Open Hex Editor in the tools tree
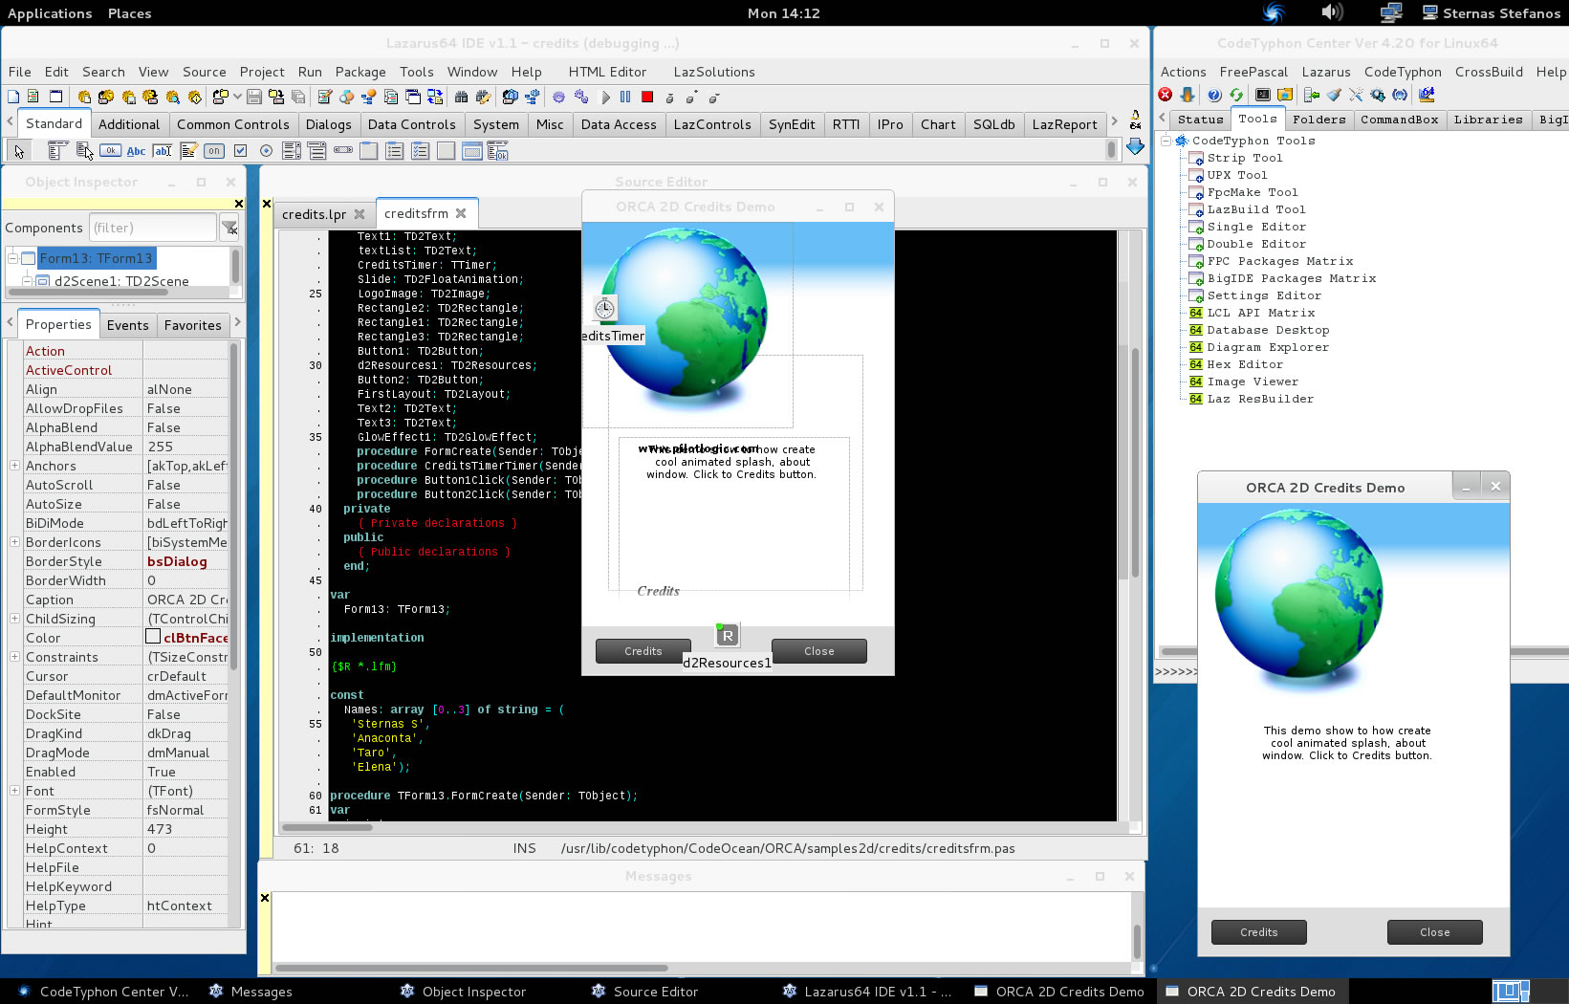The width and height of the screenshot is (1569, 1004). pyautogui.click(x=1245, y=364)
